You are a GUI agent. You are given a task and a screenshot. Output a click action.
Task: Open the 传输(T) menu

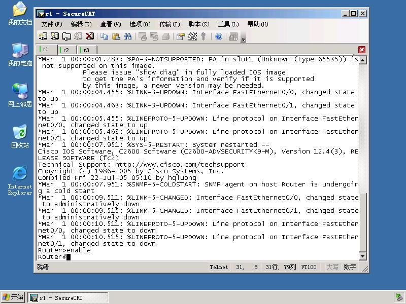pyautogui.click(x=170, y=24)
